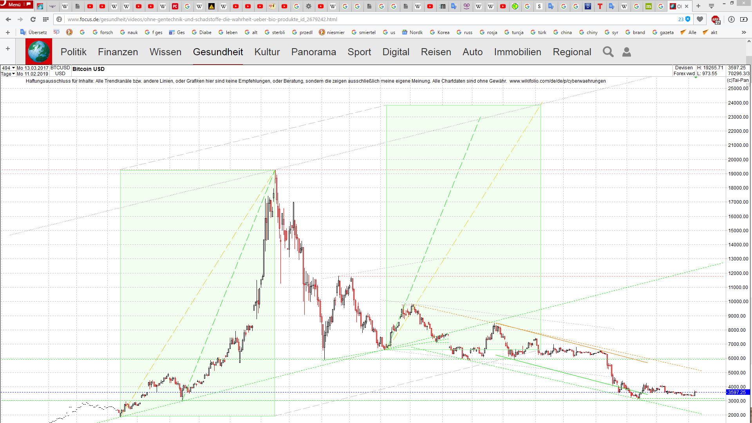Toggle the blocked trackers shield badge
This screenshot has width=752, height=423.
point(687,19)
